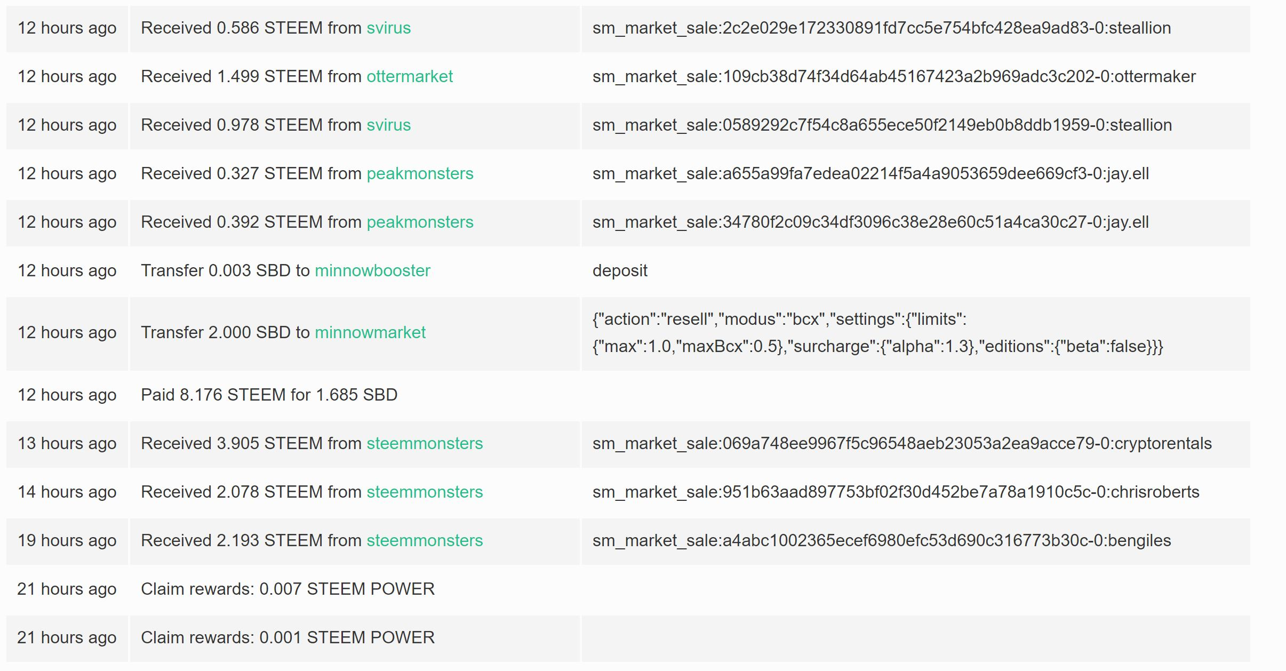Image resolution: width=1286 pixels, height=671 pixels.
Task: Visit peakmonsters from the 0.327 STEEM row
Action: point(420,173)
